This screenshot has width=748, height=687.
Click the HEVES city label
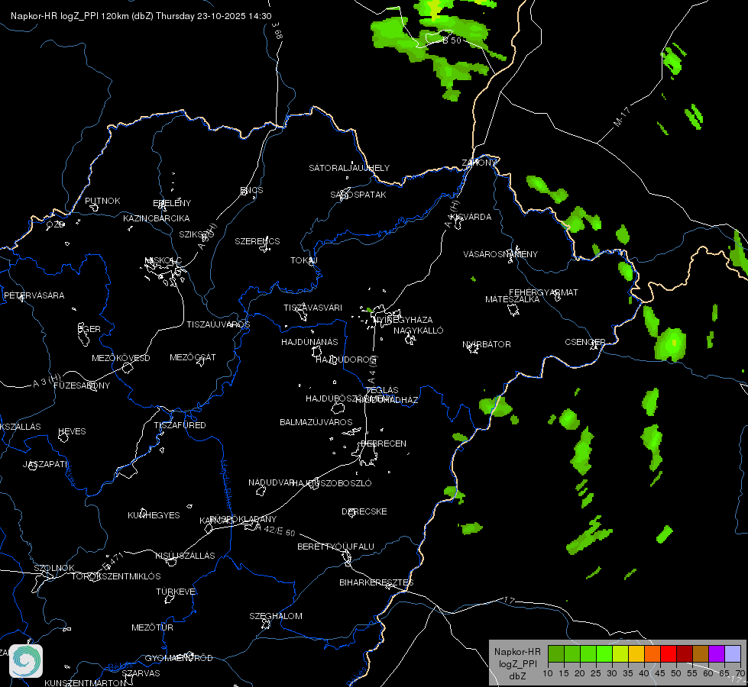[x=72, y=431]
